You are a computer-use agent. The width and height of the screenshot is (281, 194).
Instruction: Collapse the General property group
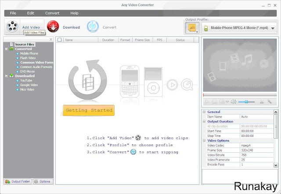coord(204,112)
